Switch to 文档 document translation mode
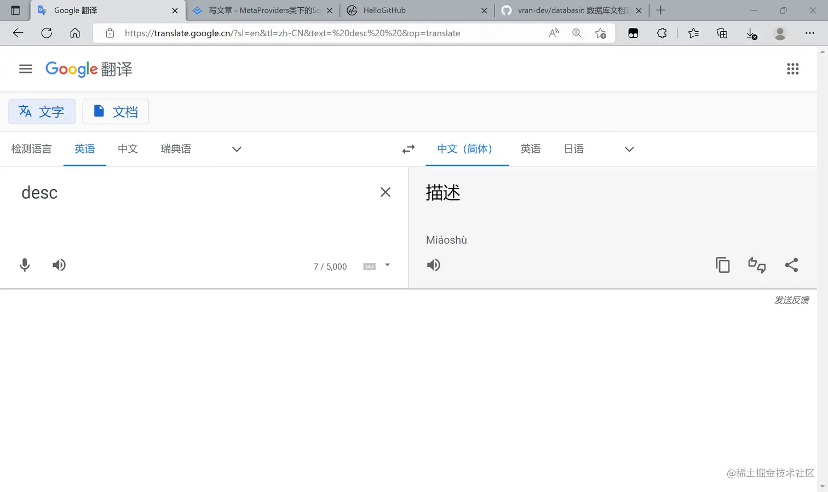The image size is (828, 492). (x=116, y=112)
